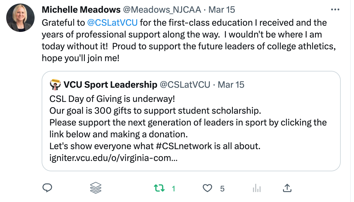Open the quoted tweet's Mar 15 date
The width and height of the screenshot is (354, 202).
(231, 85)
